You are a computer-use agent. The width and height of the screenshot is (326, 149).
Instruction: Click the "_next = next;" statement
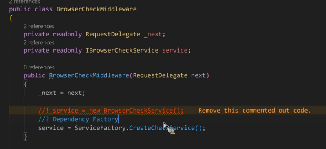(62, 93)
